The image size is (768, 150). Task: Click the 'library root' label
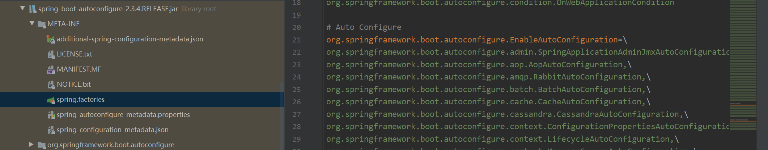[199, 9]
